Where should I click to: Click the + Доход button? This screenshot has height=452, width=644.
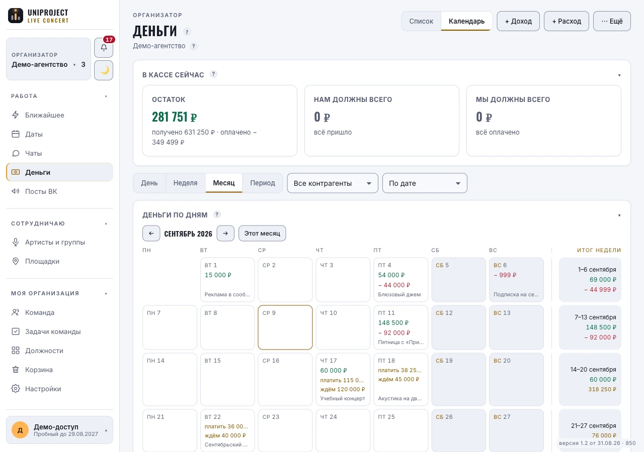pyautogui.click(x=518, y=21)
